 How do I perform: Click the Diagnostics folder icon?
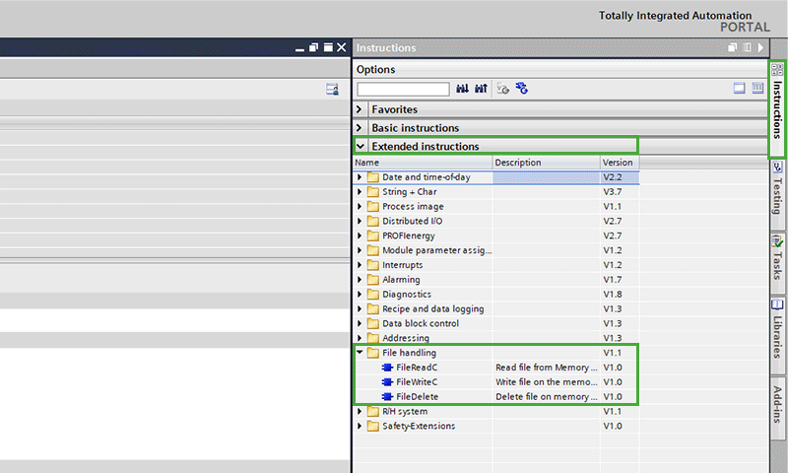point(373,294)
